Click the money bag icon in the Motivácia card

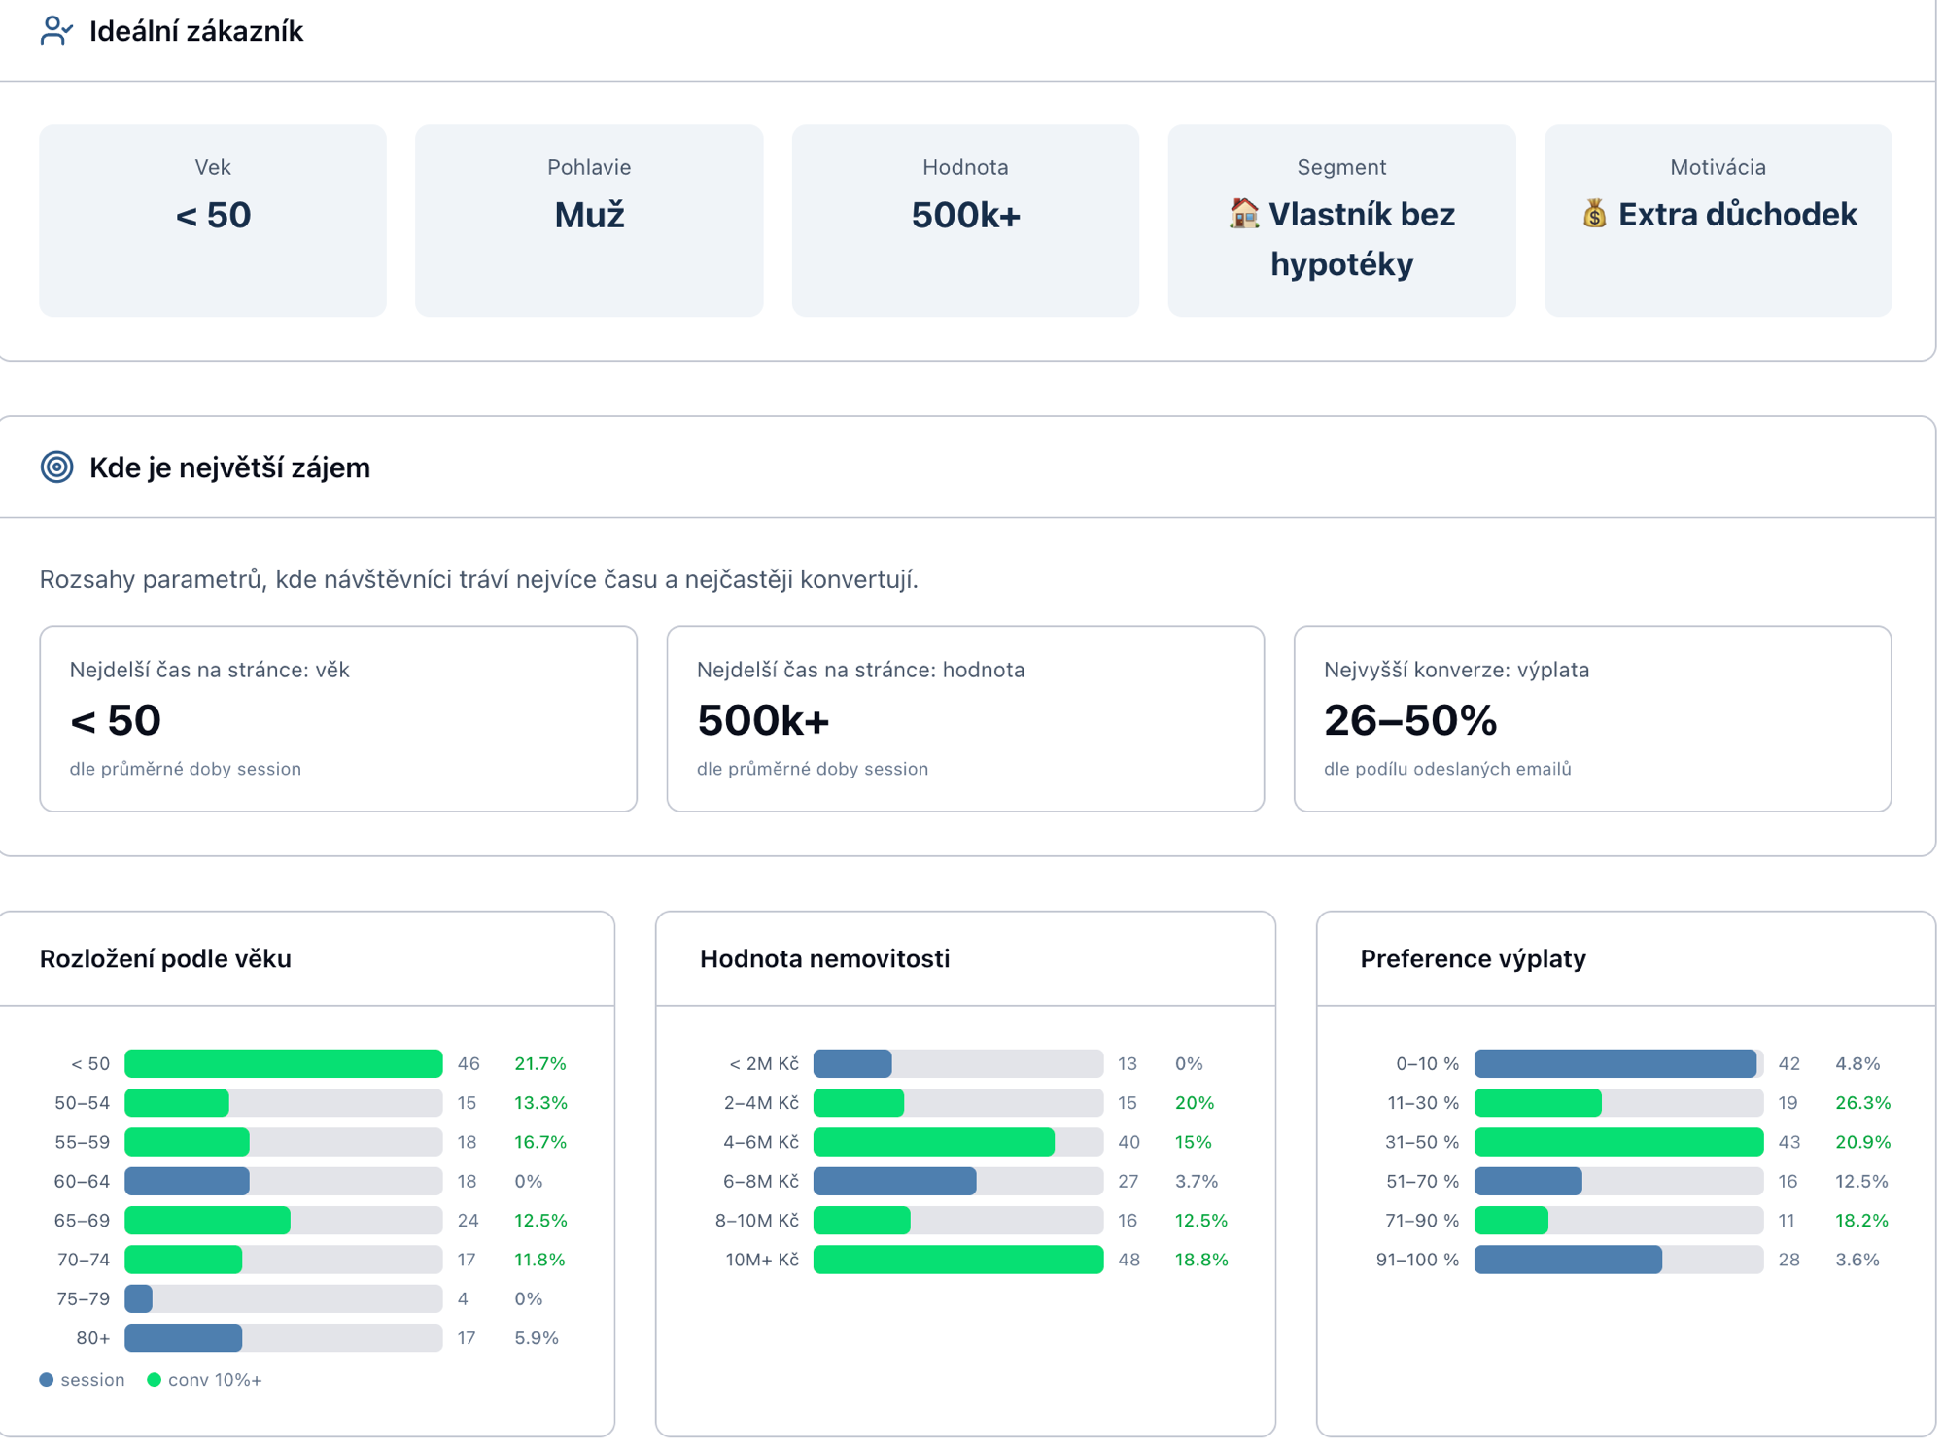tap(1594, 214)
